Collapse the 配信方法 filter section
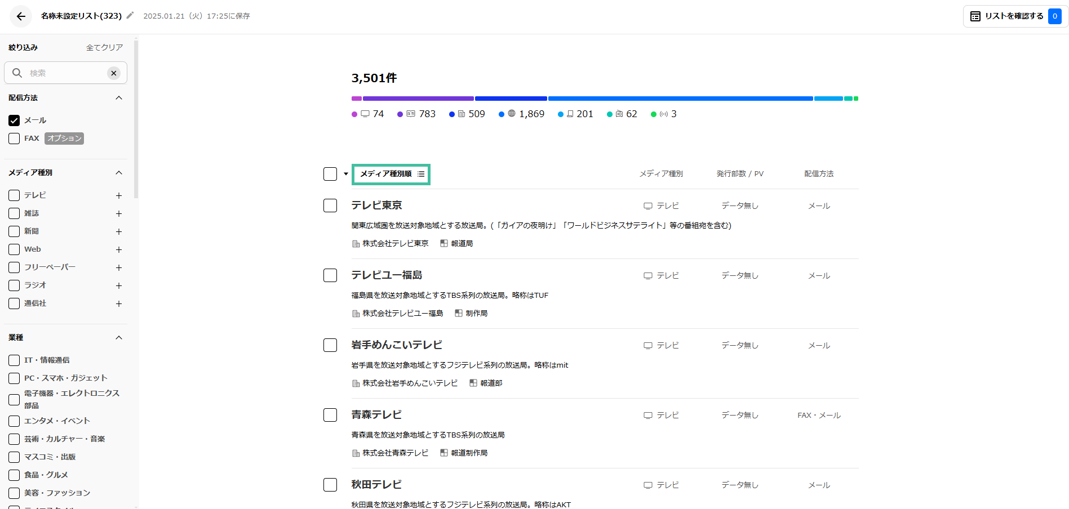This screenshot has height=509, width=1069. coord(119,98)
